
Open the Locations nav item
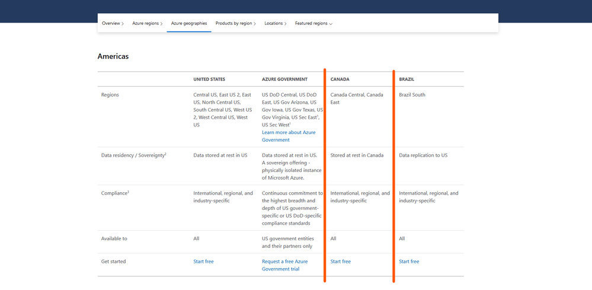pyautogui.click(x=275, y=23)
